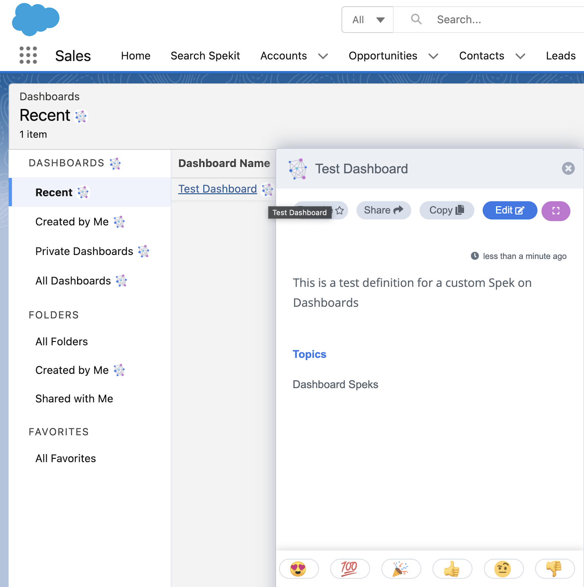
Task: Click Spekit icon next to Recent heading
Action: pyautogui.click(x=81, y=117)
